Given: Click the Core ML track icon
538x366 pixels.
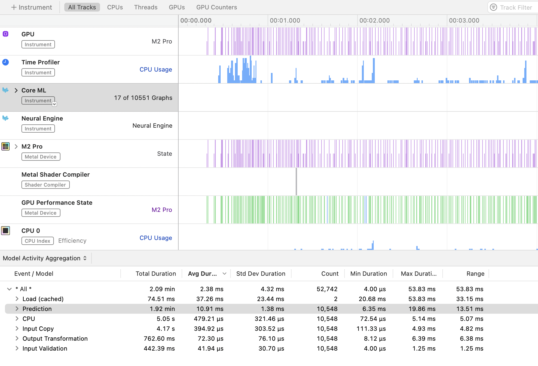Looking at the screenshot, I should 5,90.
